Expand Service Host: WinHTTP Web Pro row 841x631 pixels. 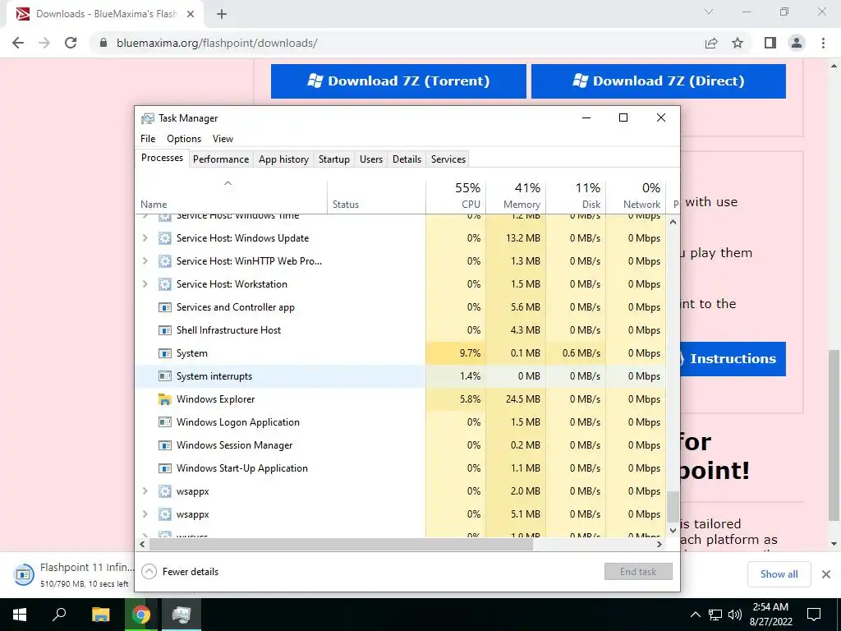coord(145,260)
